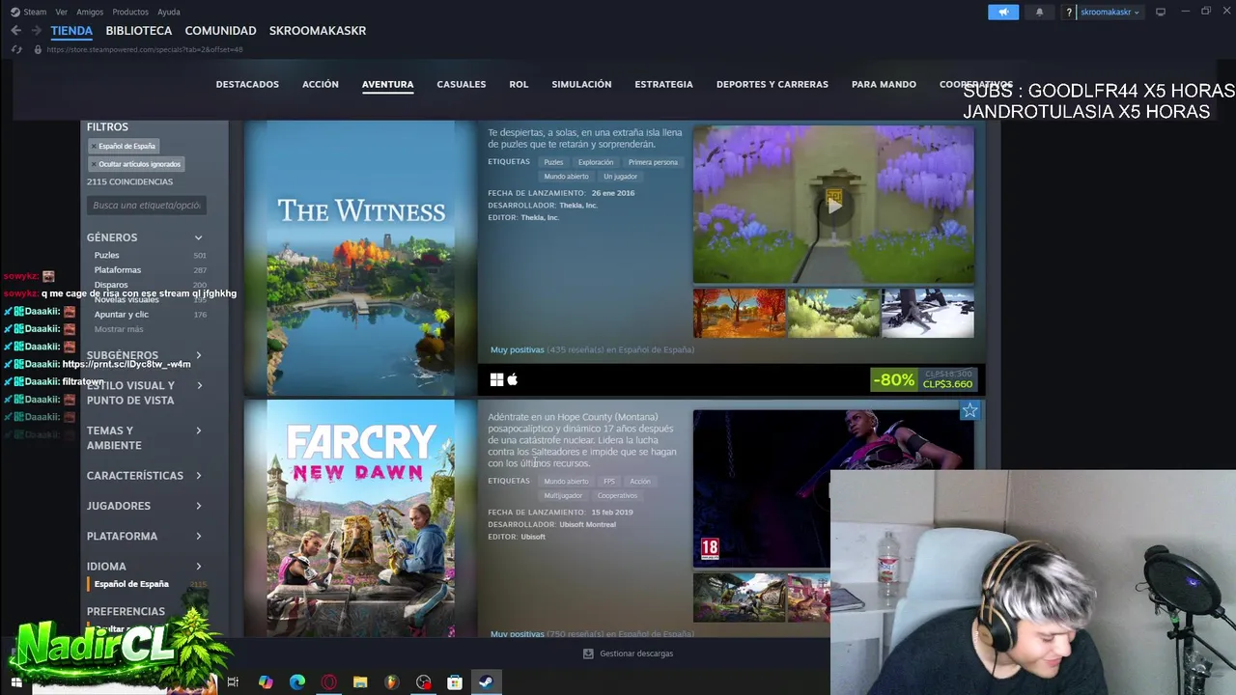Toggle Español de España language option
The image size is (1236, 695).
pos(131,584)
